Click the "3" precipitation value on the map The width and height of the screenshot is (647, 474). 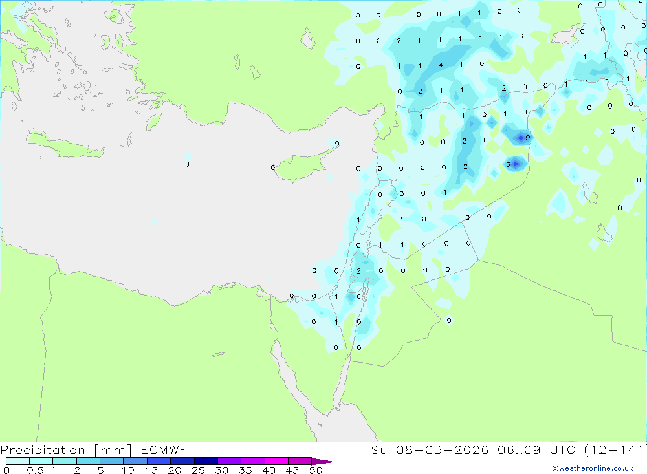(x=421, y=91)
